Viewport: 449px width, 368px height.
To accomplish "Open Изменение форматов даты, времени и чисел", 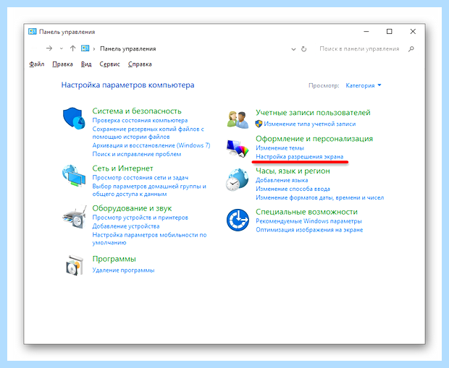I will [319, 197].
